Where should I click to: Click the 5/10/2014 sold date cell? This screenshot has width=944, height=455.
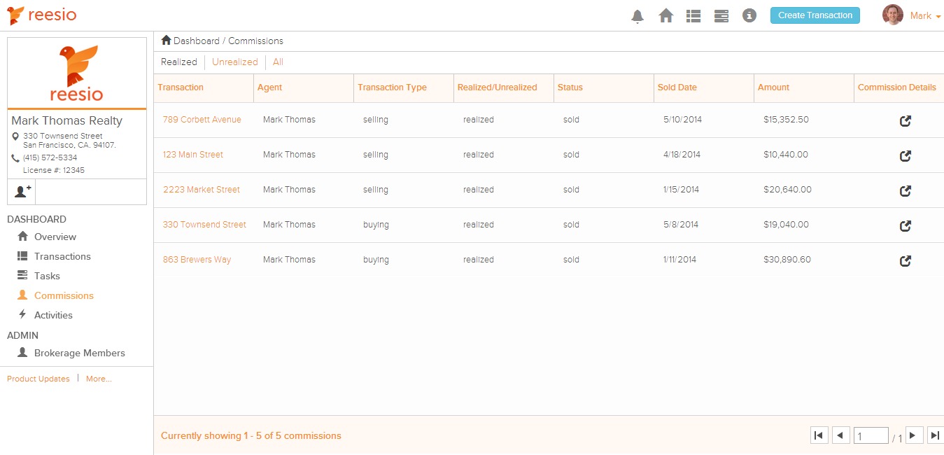[x=682, y=120]
